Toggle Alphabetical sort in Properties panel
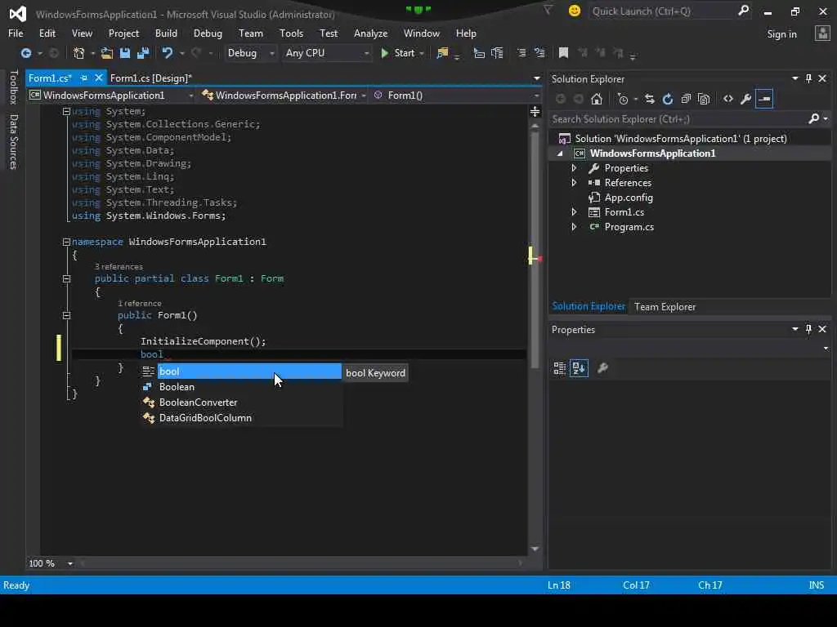 (x=580, y=368)
